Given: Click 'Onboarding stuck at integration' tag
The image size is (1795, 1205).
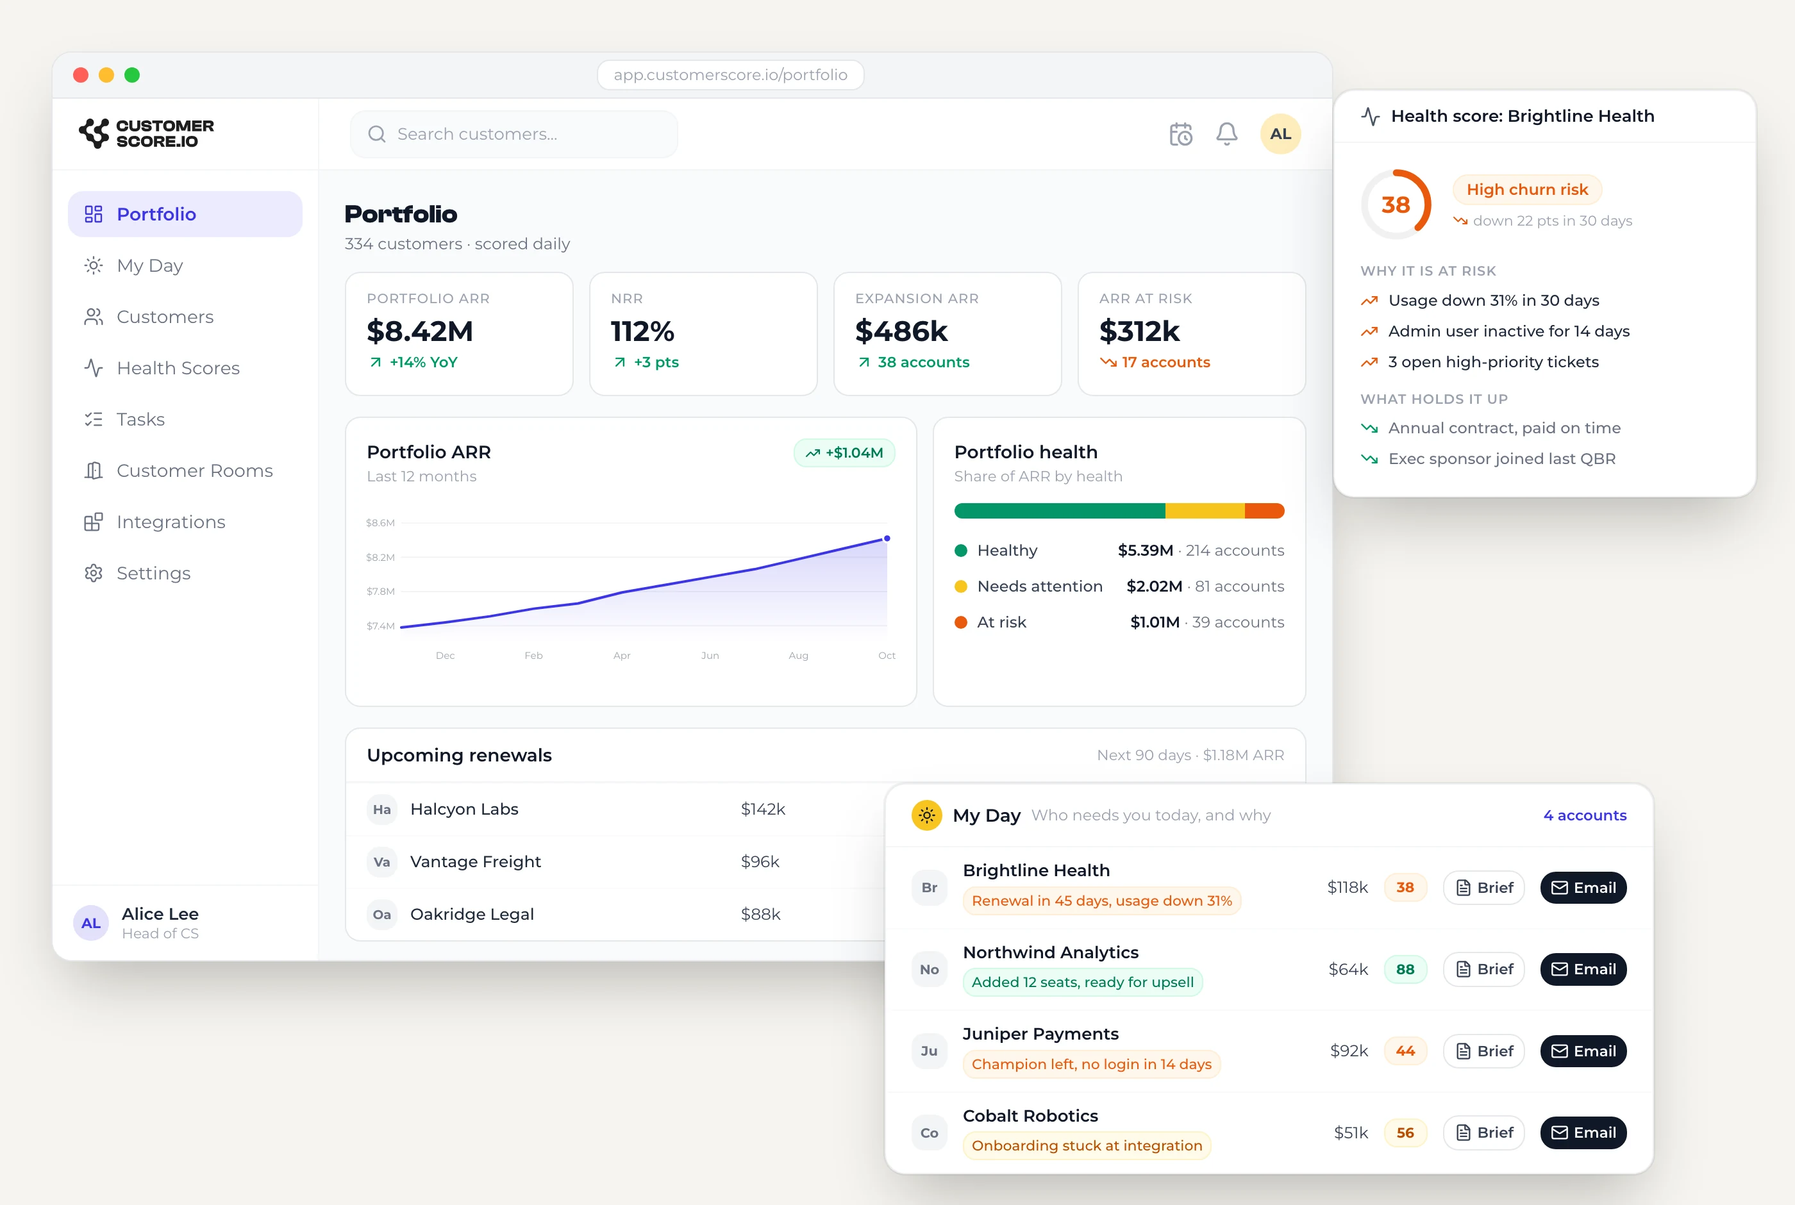Looking at the screenshot, I should pos(1087,1146).
